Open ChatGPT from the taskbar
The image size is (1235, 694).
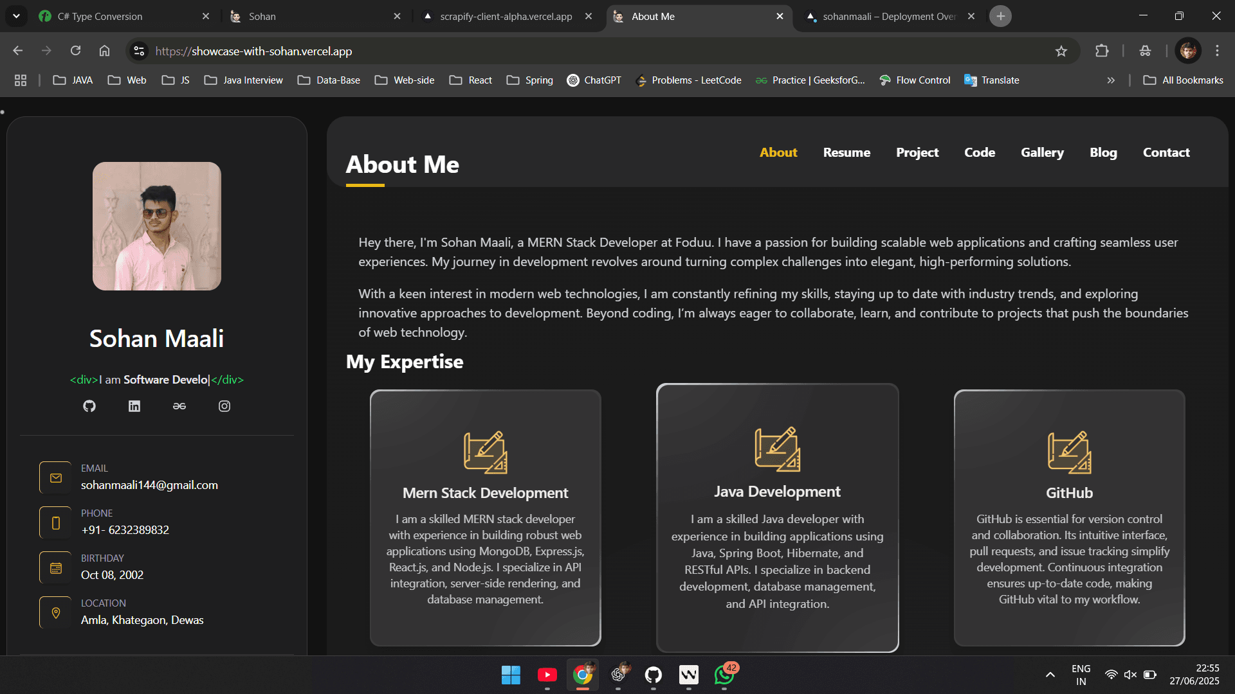click(x=618, y=675)
